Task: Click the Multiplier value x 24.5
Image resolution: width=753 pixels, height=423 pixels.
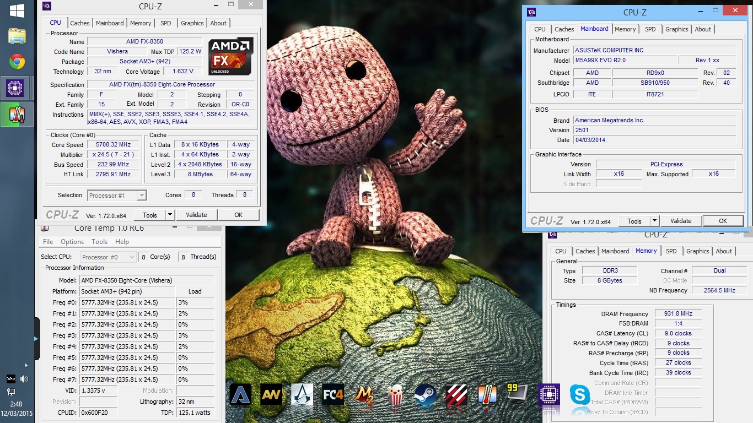Action: click(x=113, y=155)
